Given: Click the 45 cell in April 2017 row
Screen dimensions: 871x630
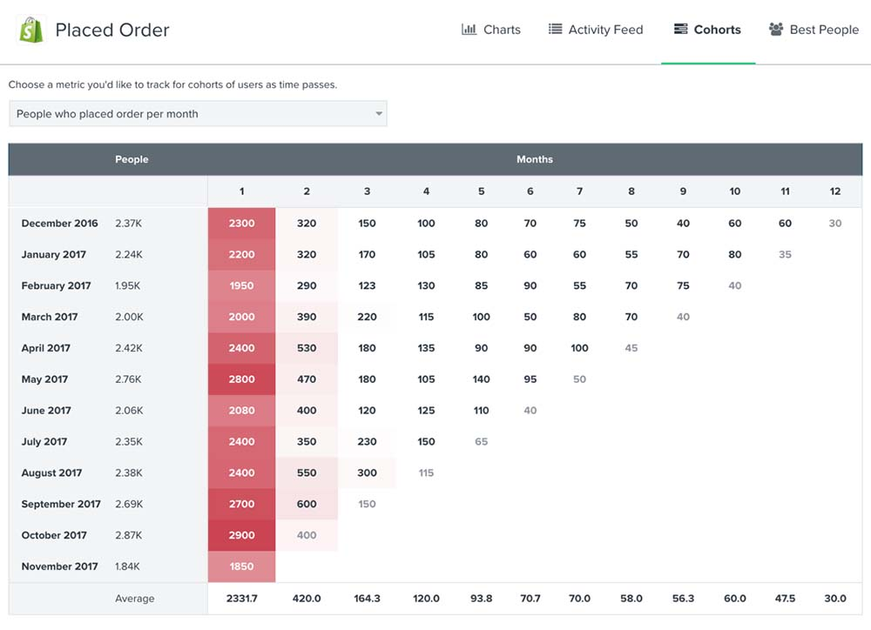Looking at the screenshot, I should tap(631, 348).
